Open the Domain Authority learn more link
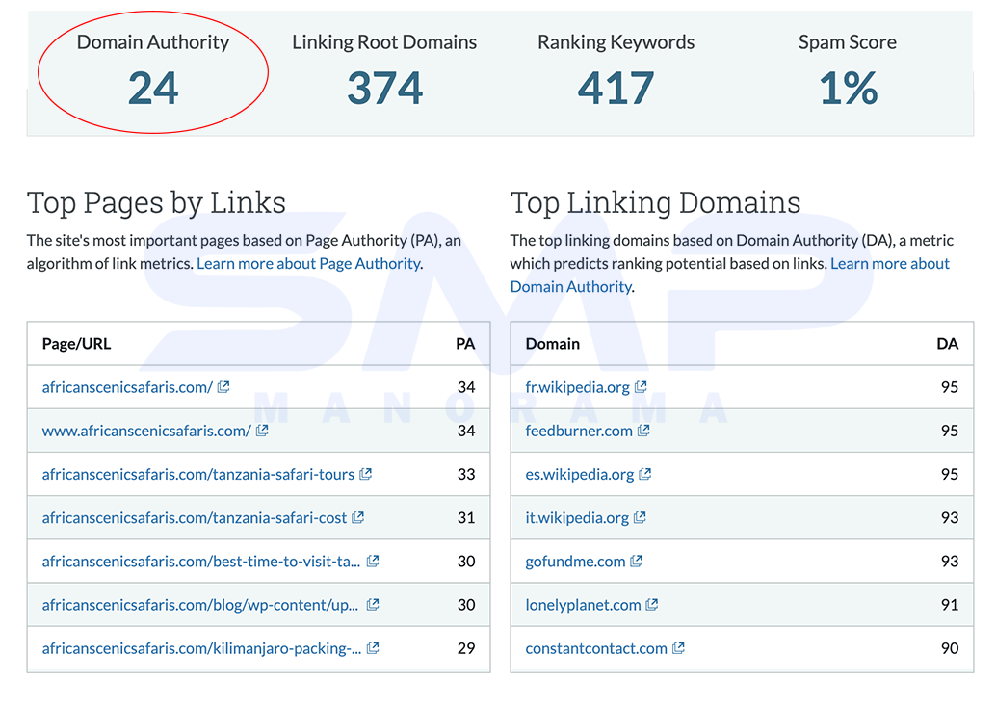 (730, 275)
